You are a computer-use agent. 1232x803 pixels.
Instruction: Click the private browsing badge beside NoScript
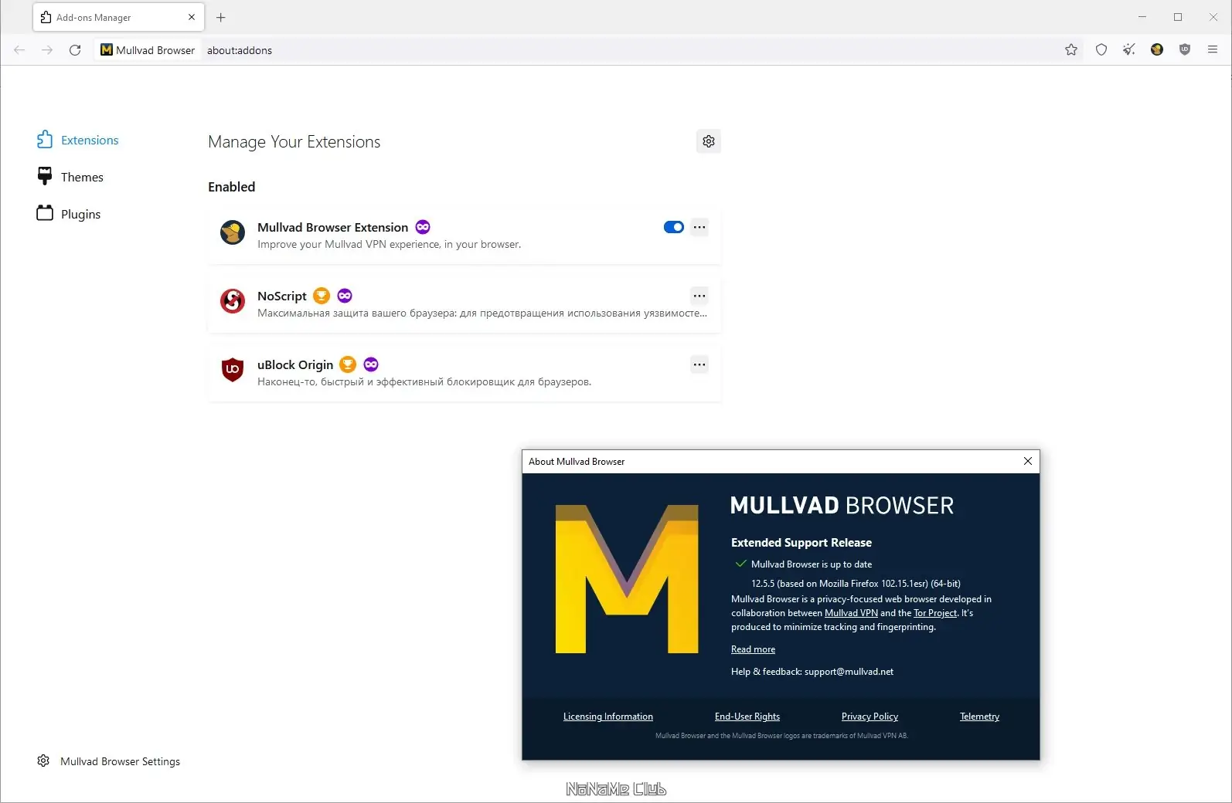[345, 296]
